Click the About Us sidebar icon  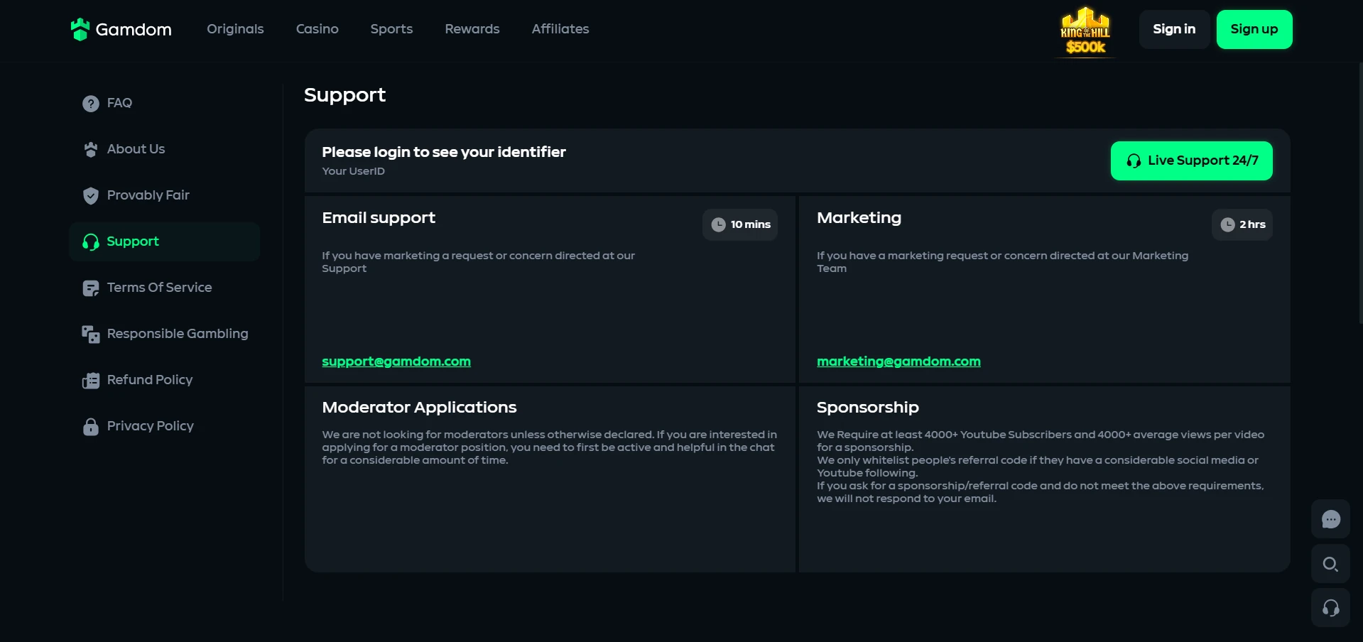pos(91,150)
